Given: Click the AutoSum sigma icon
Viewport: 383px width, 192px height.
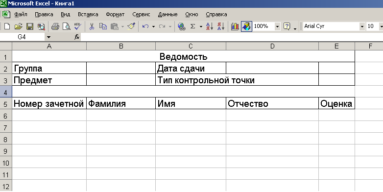Looking at the screenshot, I should tap(192, 26).
